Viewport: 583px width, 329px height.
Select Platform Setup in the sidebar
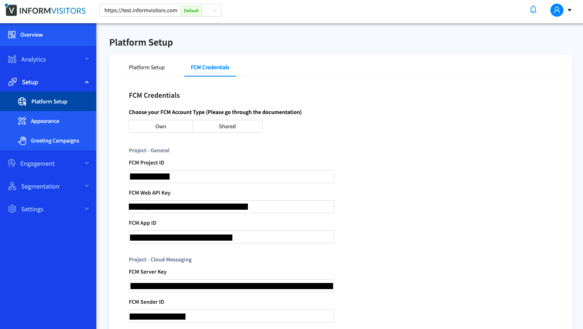click(48, 101)
